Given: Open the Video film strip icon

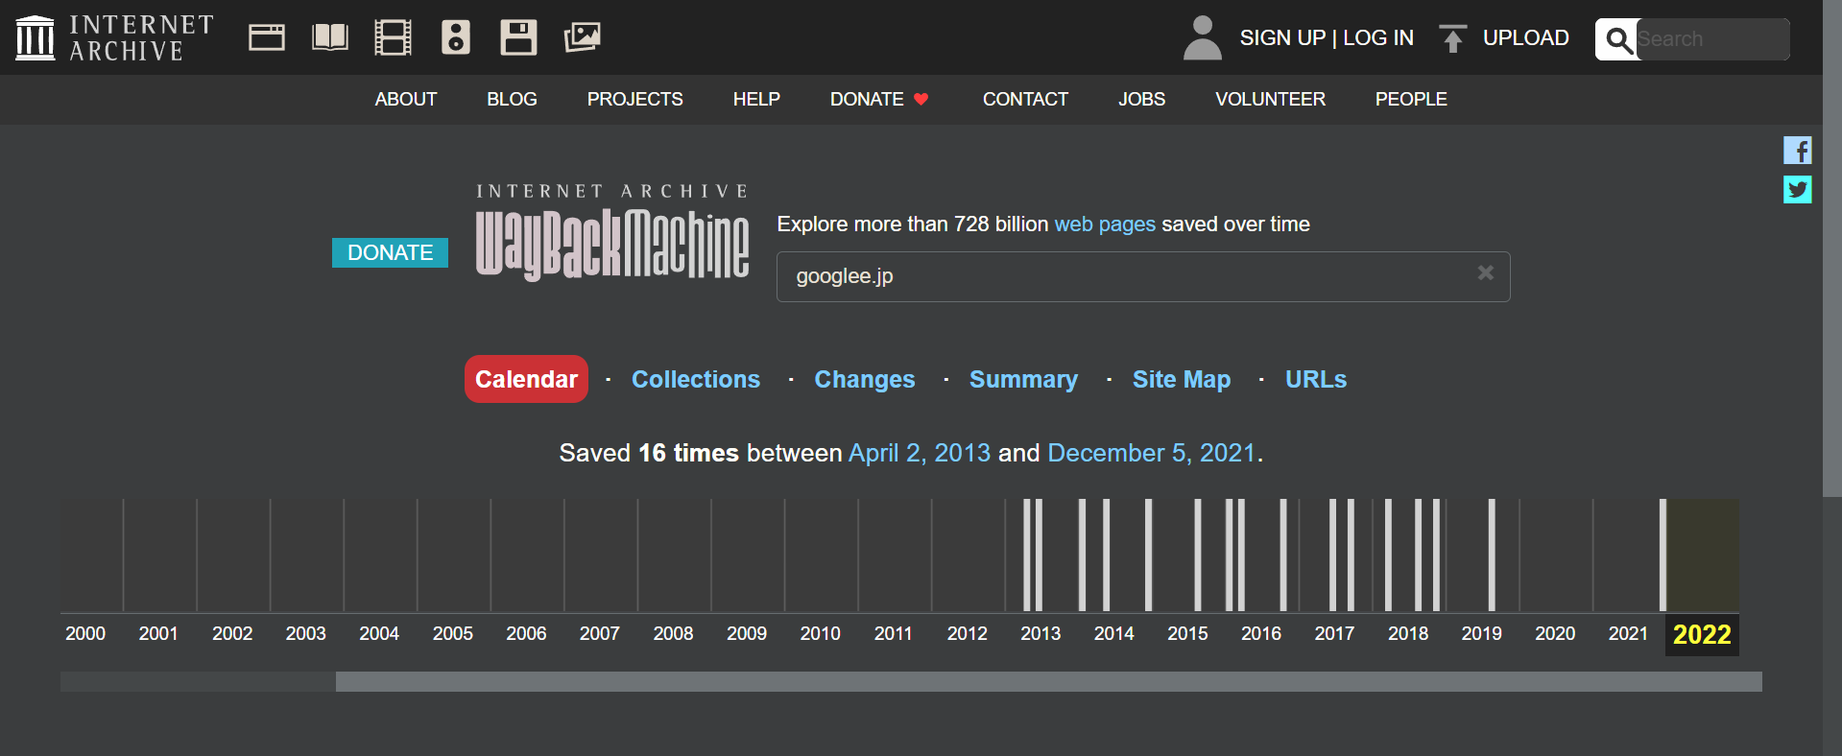Looking at the screenshot, I should (393, 37).
